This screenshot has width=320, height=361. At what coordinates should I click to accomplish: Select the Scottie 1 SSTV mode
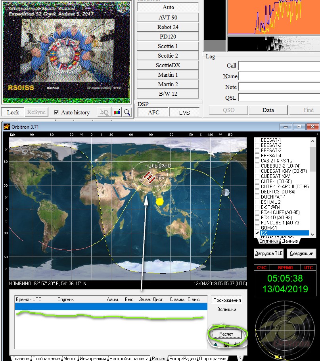[x=167, y=46]
